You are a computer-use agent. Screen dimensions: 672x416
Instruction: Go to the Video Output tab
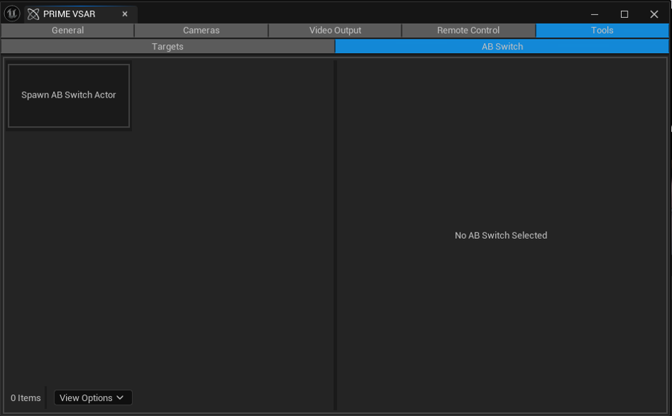[x=335, y=30]
